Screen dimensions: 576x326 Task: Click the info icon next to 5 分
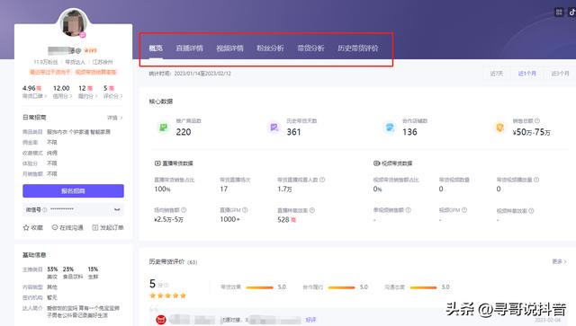coord(166,285)
